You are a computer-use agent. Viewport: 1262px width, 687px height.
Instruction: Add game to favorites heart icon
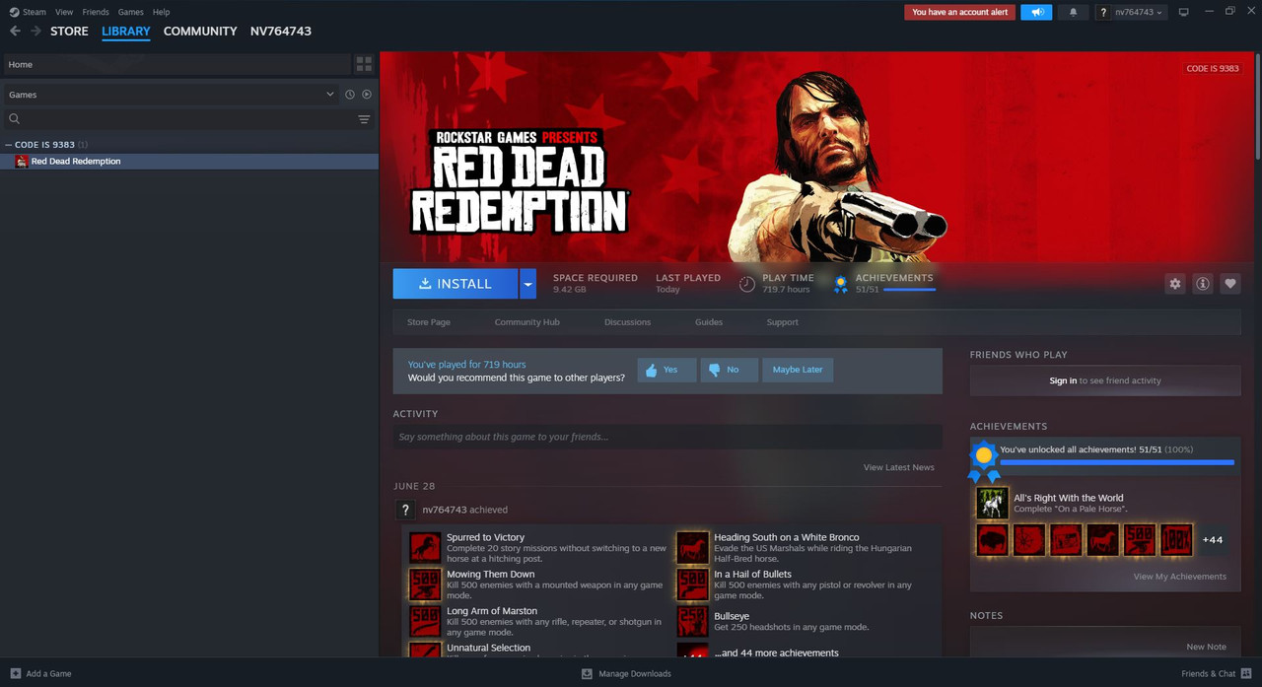tap(1230, 284)
